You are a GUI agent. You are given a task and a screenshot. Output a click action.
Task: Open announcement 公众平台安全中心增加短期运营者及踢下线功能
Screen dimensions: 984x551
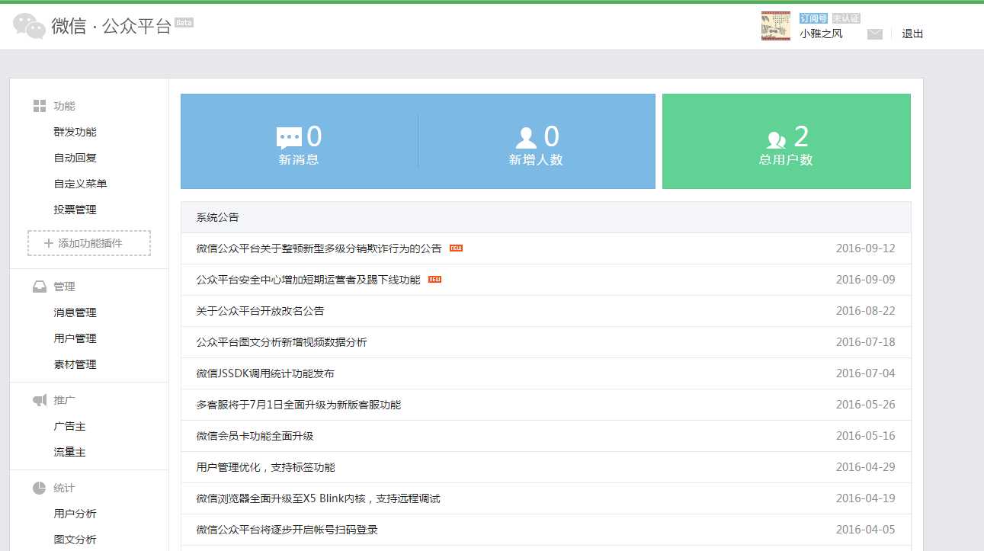(308, 280)
